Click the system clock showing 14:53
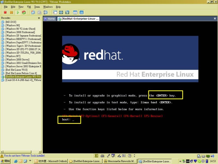218x164 pixels. [213, 161]
